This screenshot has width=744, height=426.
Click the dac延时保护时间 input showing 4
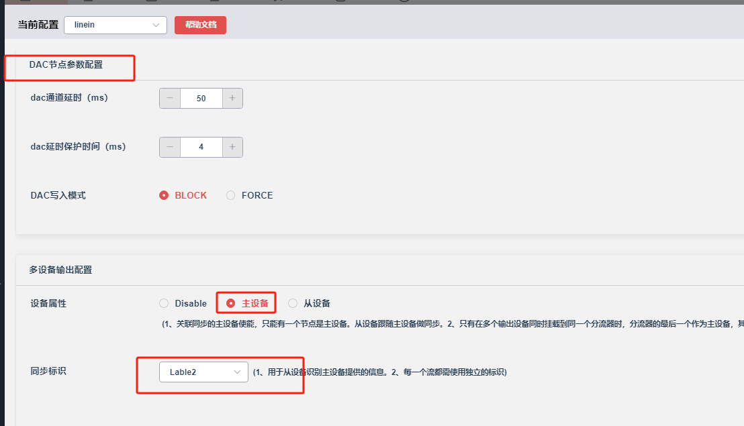[201, 147]
